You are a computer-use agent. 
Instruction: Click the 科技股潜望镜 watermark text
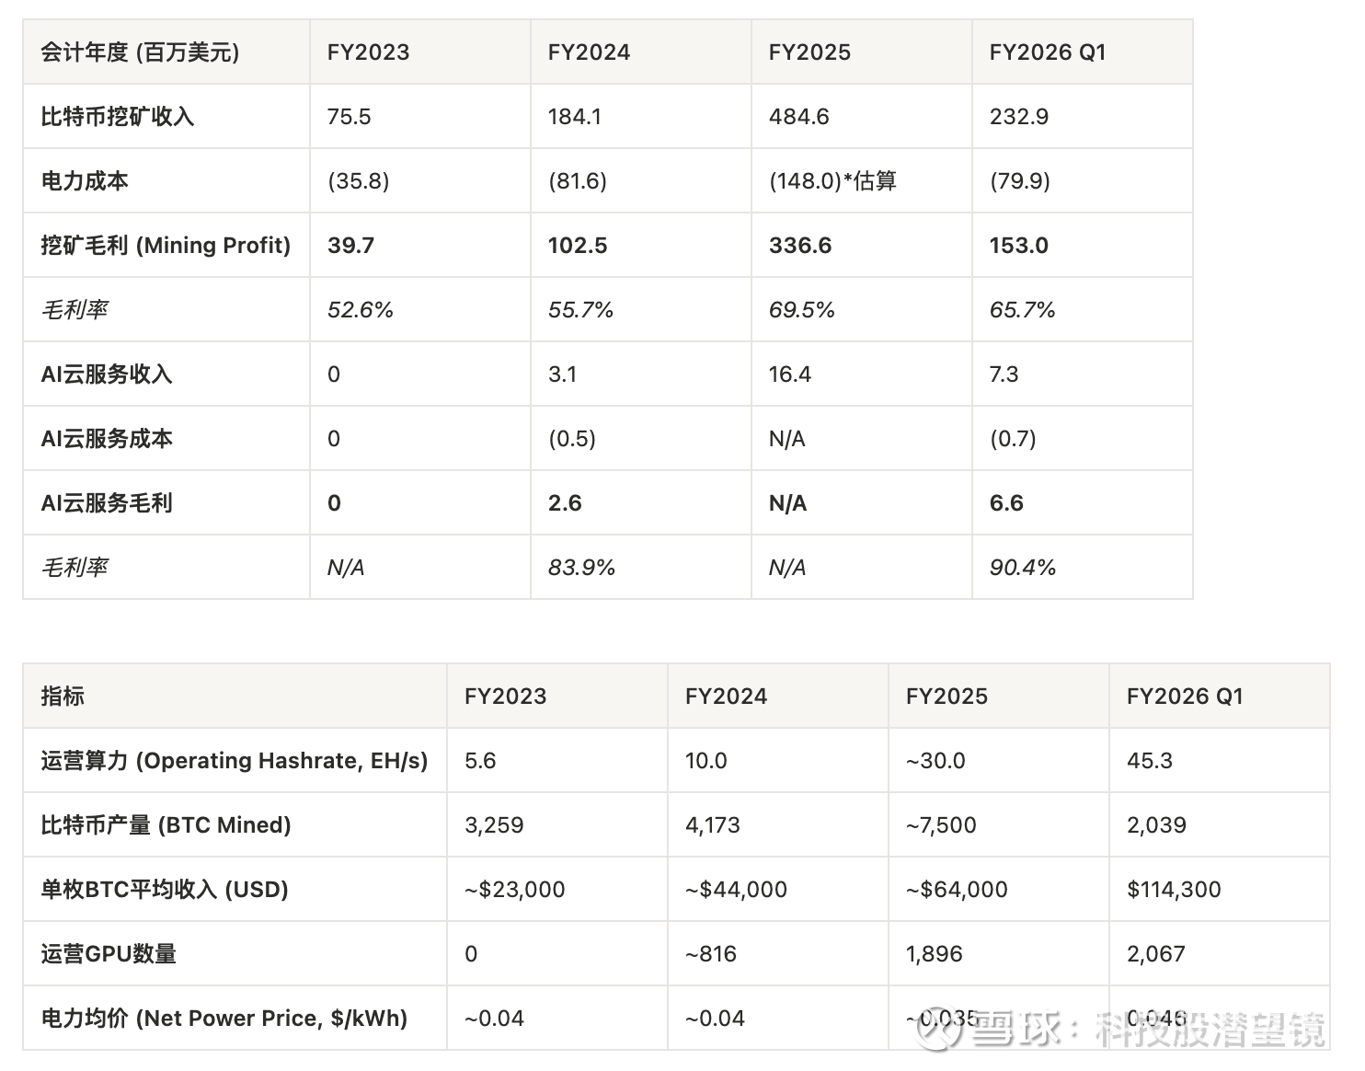point(1210,1030)
